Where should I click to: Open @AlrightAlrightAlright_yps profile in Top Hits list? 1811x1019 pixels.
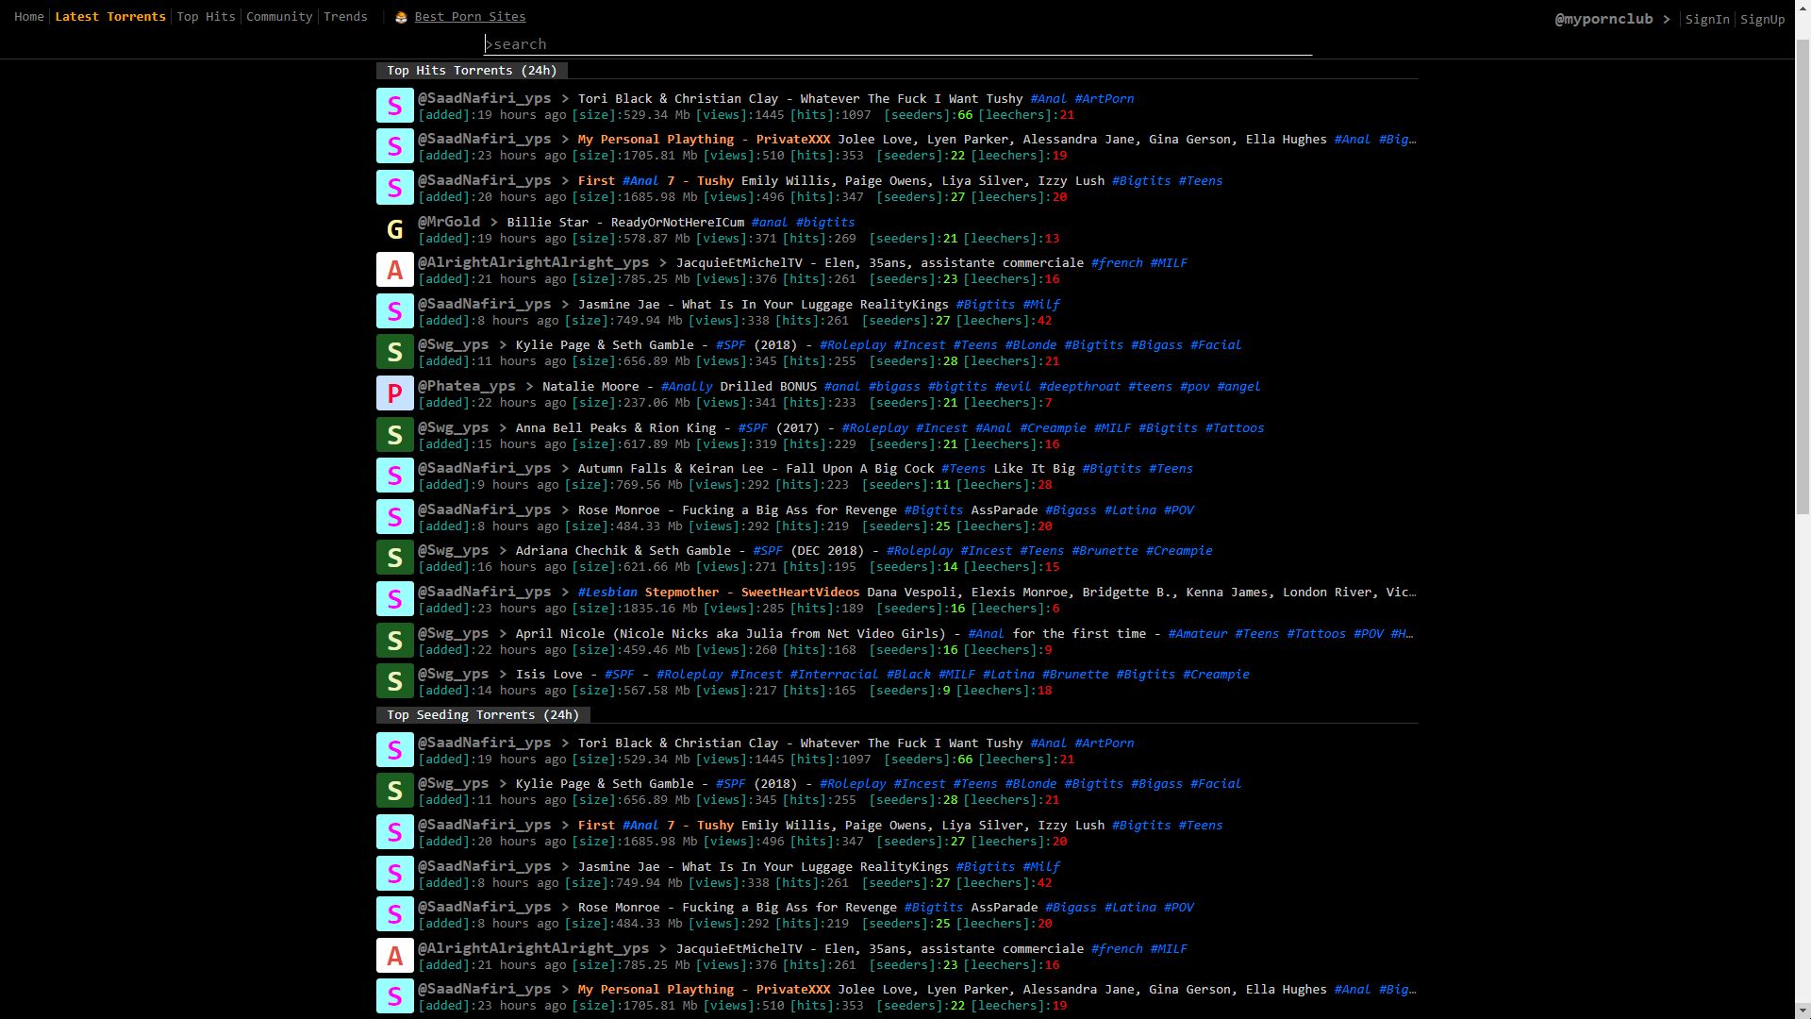click(534, 262)
